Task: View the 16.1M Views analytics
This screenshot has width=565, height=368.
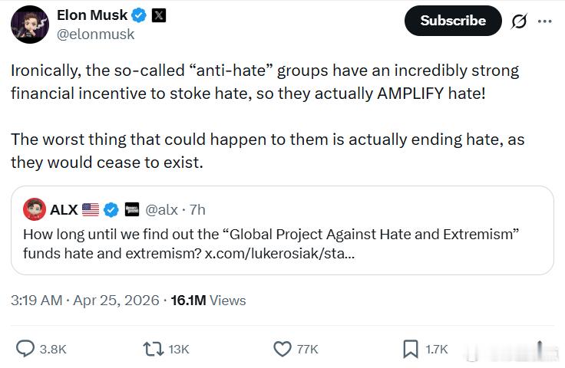Action: click(x=207, y=300)
